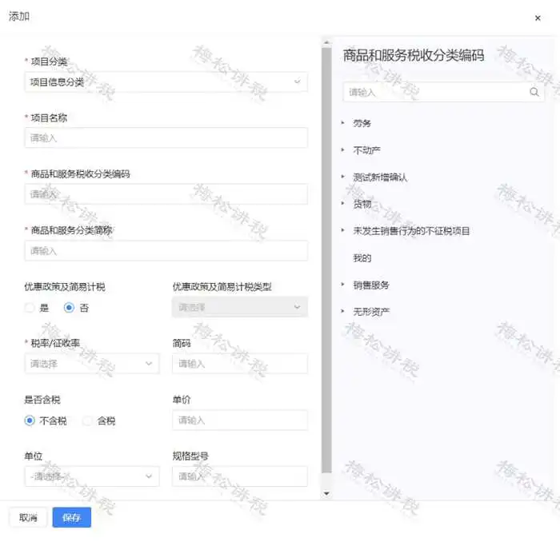This screenshot has height=546, width=560.
Task: Click the 保存 button
Action: (71, 518)
